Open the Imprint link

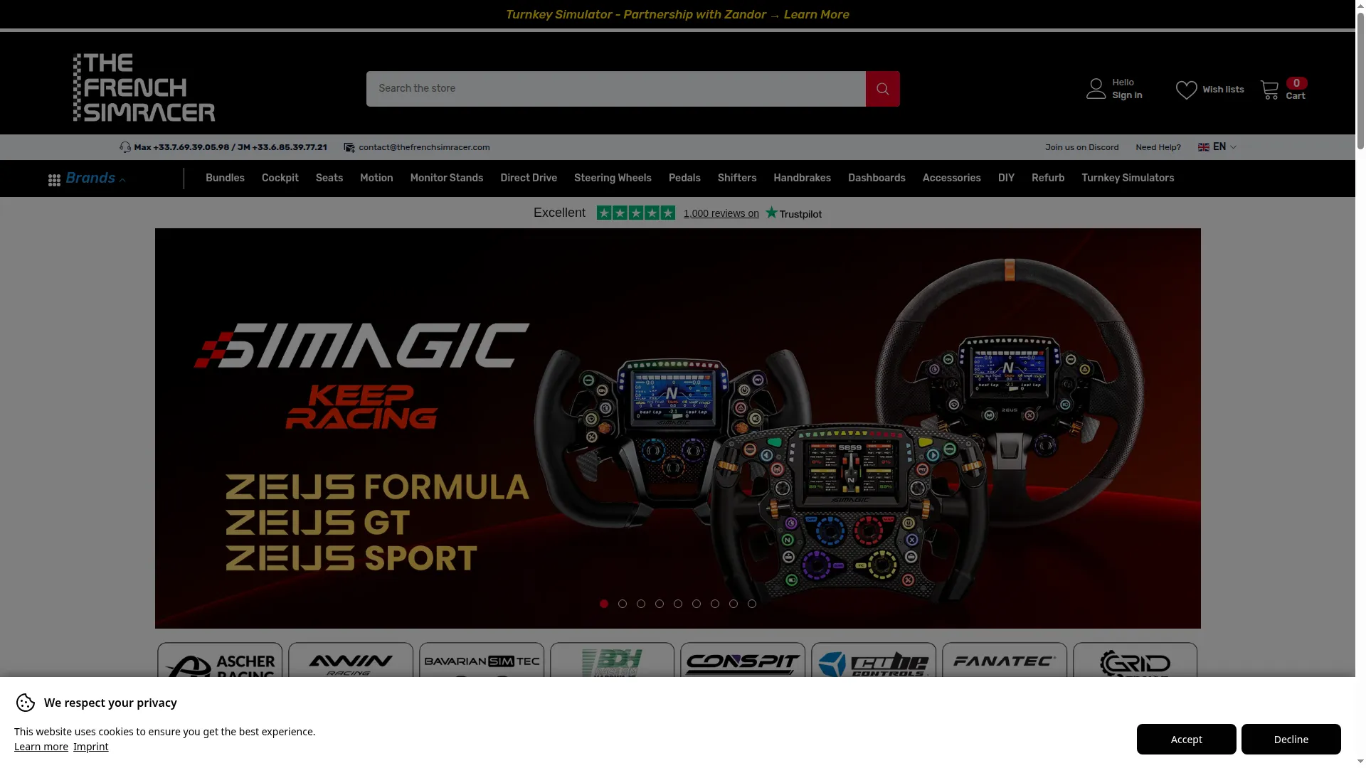[91, 747]
